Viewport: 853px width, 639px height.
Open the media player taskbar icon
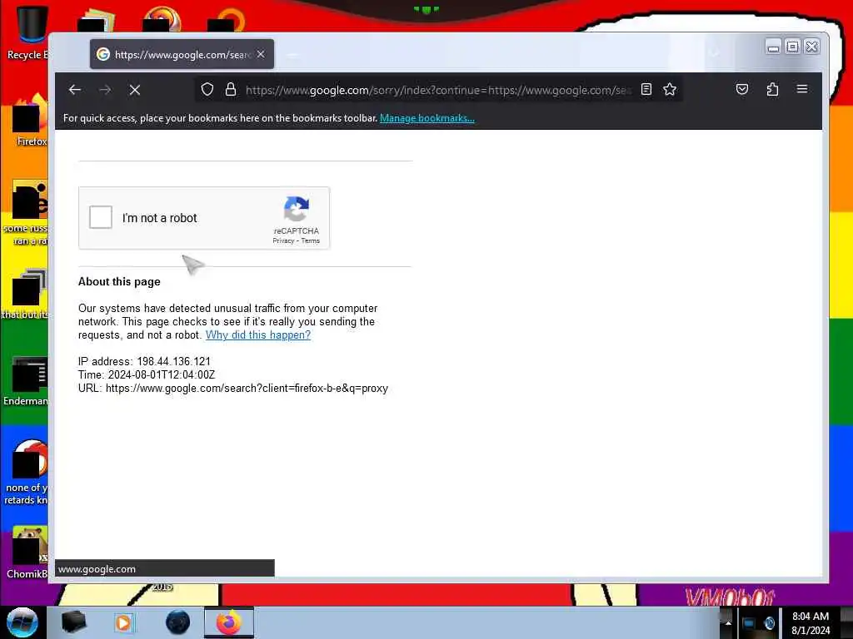click(x=123, y=622)
